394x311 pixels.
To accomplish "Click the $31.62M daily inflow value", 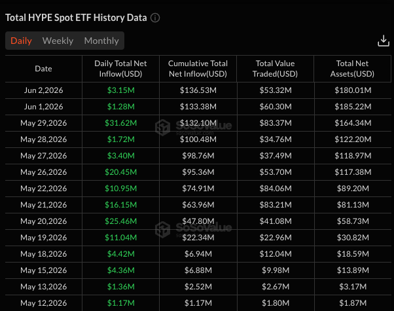I will (121, 123).
